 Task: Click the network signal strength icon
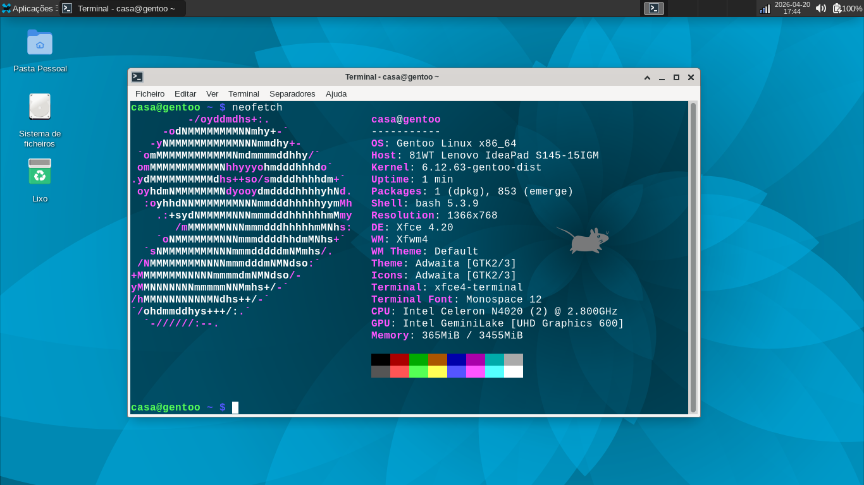(765, 8)
